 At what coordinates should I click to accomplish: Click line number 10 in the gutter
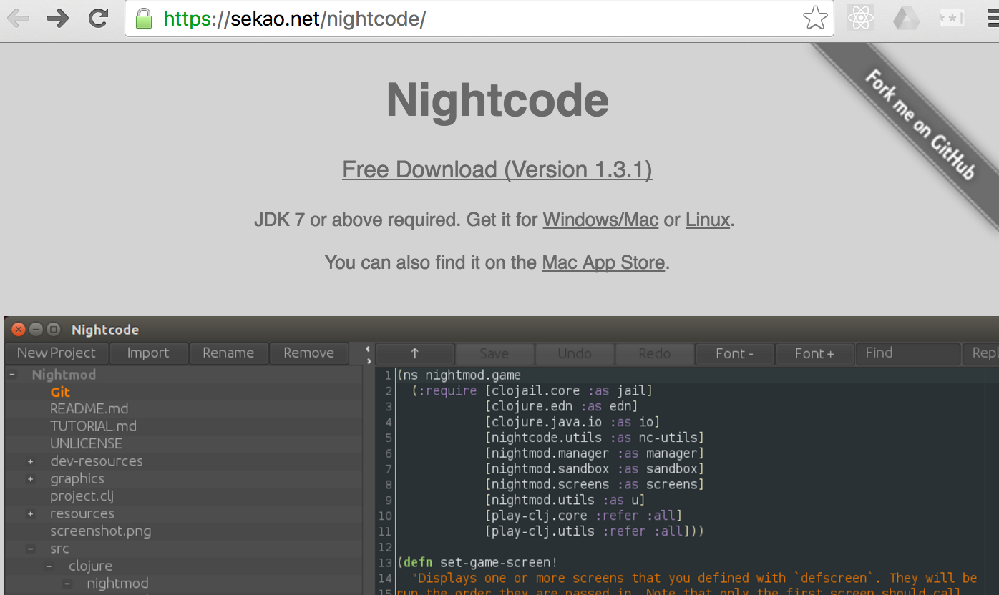[x=385, y=516]
